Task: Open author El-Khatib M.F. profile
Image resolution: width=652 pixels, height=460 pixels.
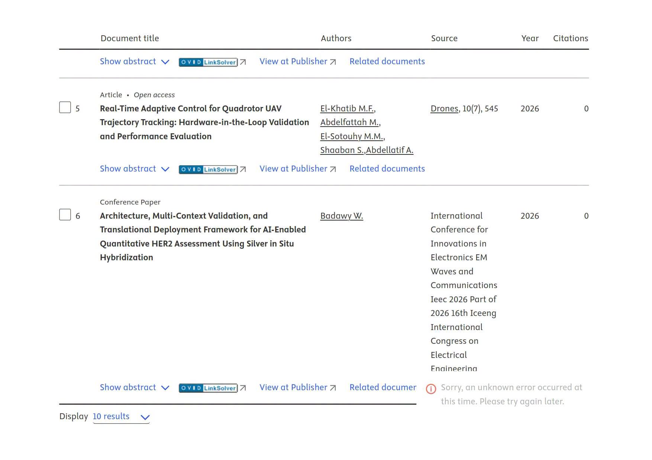Action: point(347,108)
